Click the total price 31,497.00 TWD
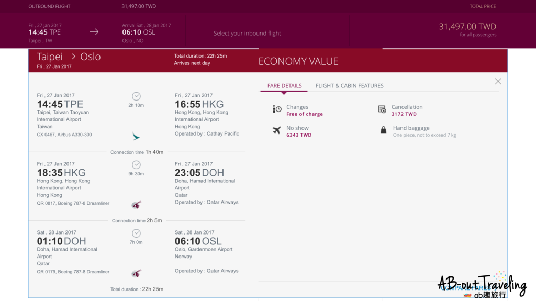The width and height of the screenshot is (536, 301). (x=467, y=27)
